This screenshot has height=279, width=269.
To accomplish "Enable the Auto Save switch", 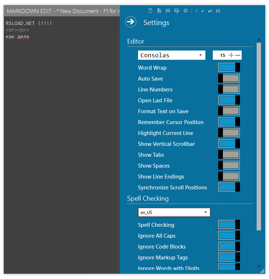I will click(x=229, y=78).
